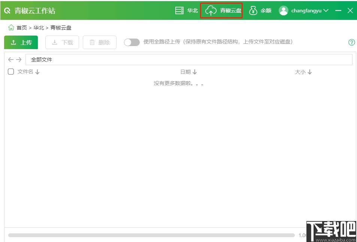Click the 华北 region label in header
Image resolution: width=357 pixels, height=242 pixels.
(x=193, y=10)
